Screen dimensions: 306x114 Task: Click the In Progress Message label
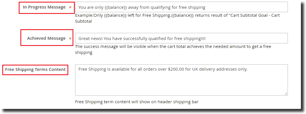(x=44, y=7)
